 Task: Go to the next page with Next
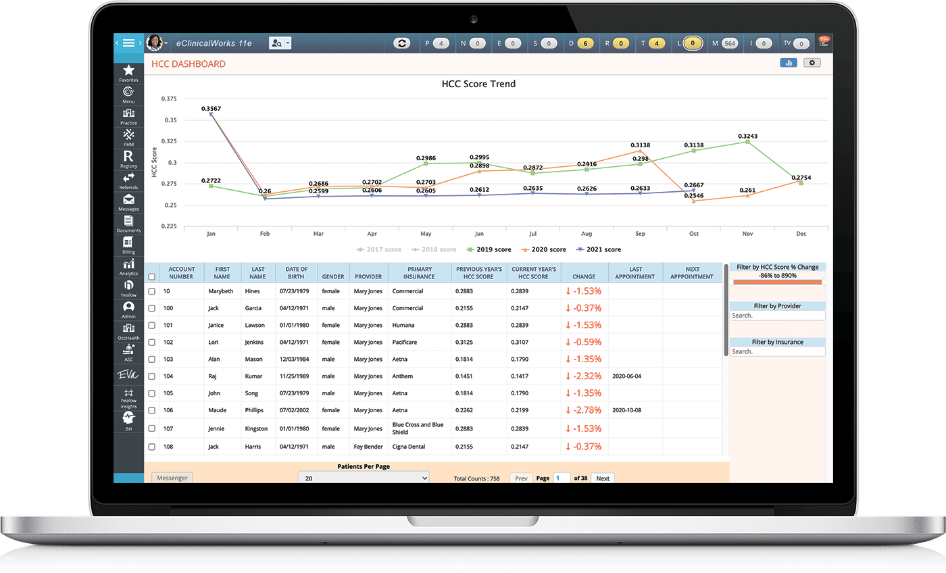tap(603, 478)
